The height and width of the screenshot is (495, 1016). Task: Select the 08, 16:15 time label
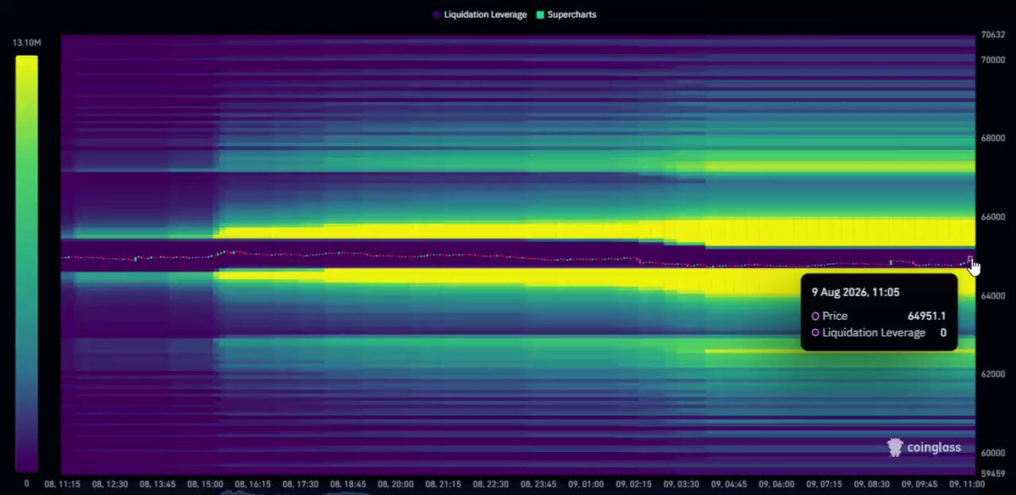[254, 485]
